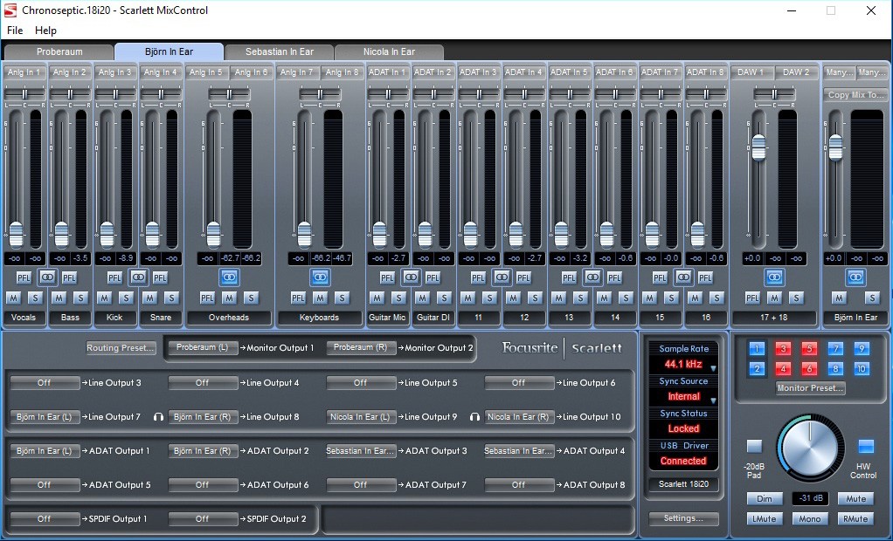The width and height of the screenshot is (893, 541).
Task: Toggle stereo link for Guitar Mic/Guitar DI
Action: 411,277
